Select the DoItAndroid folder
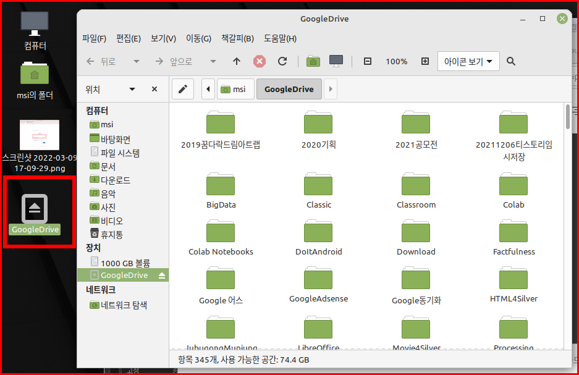 [319, 238]
